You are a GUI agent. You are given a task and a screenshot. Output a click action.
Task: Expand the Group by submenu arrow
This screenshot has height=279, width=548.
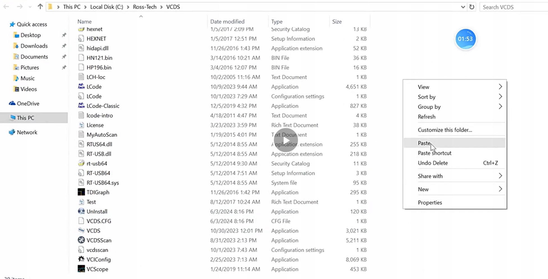(500, 106)
